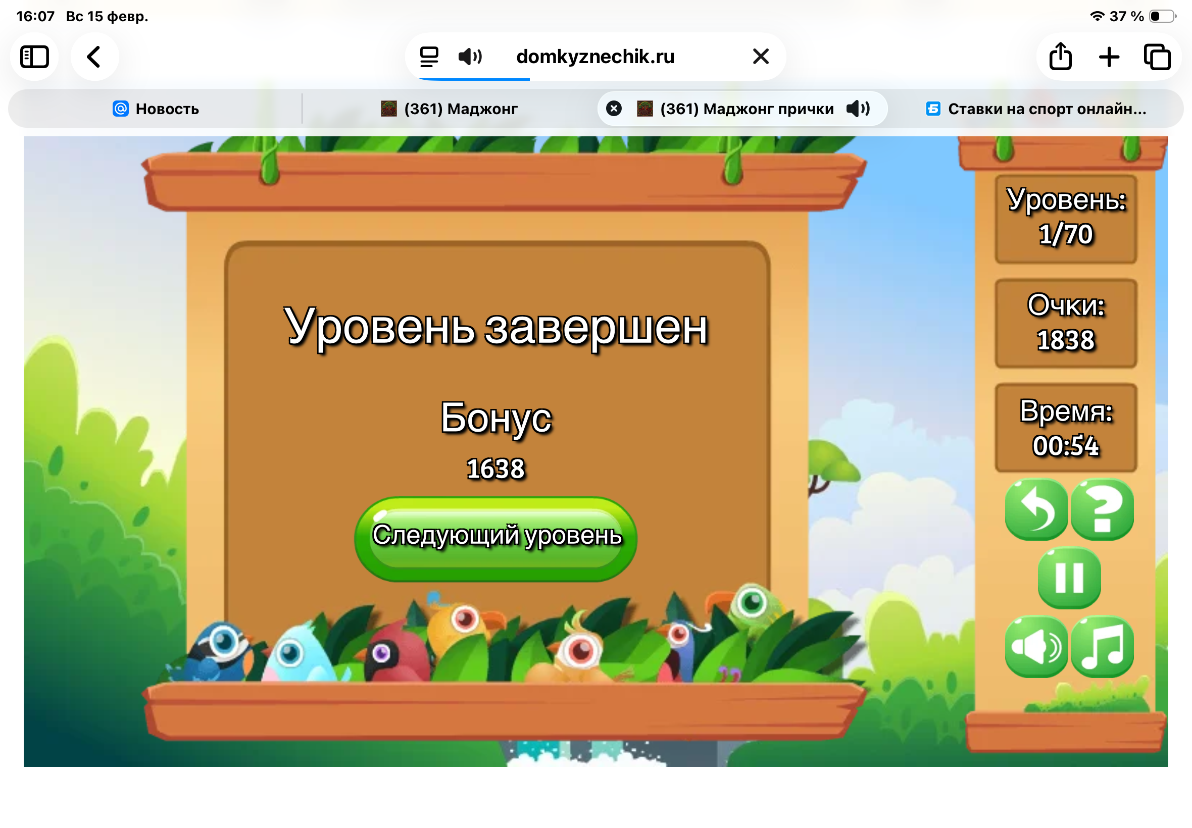Open the Ставки на спорт онлайн tab
This screenshot has height=828, width=1192.
point(1036,109)
